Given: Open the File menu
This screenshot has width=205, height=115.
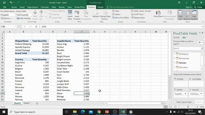Looking at the screenshot, I should [x=5, y=7].
